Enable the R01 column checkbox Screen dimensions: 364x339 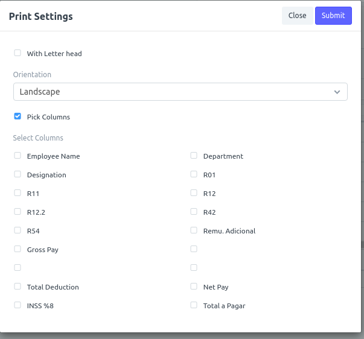tap(194, 174)
